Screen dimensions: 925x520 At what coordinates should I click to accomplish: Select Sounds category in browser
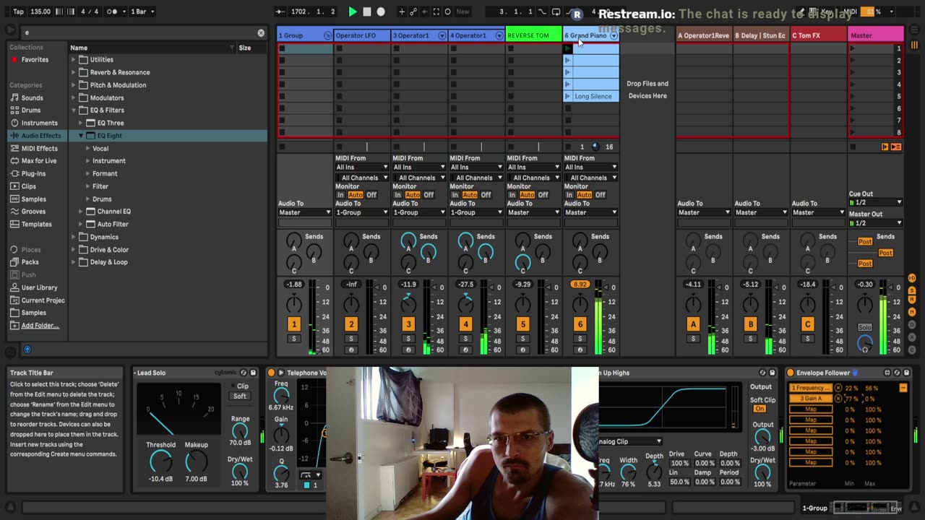pos(32,97)
